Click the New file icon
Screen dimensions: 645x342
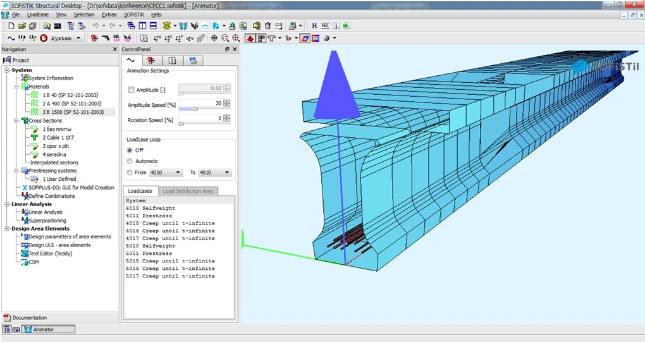tap(11, 26)
